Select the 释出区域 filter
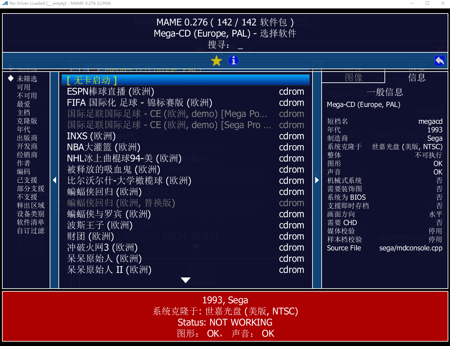 31,205
